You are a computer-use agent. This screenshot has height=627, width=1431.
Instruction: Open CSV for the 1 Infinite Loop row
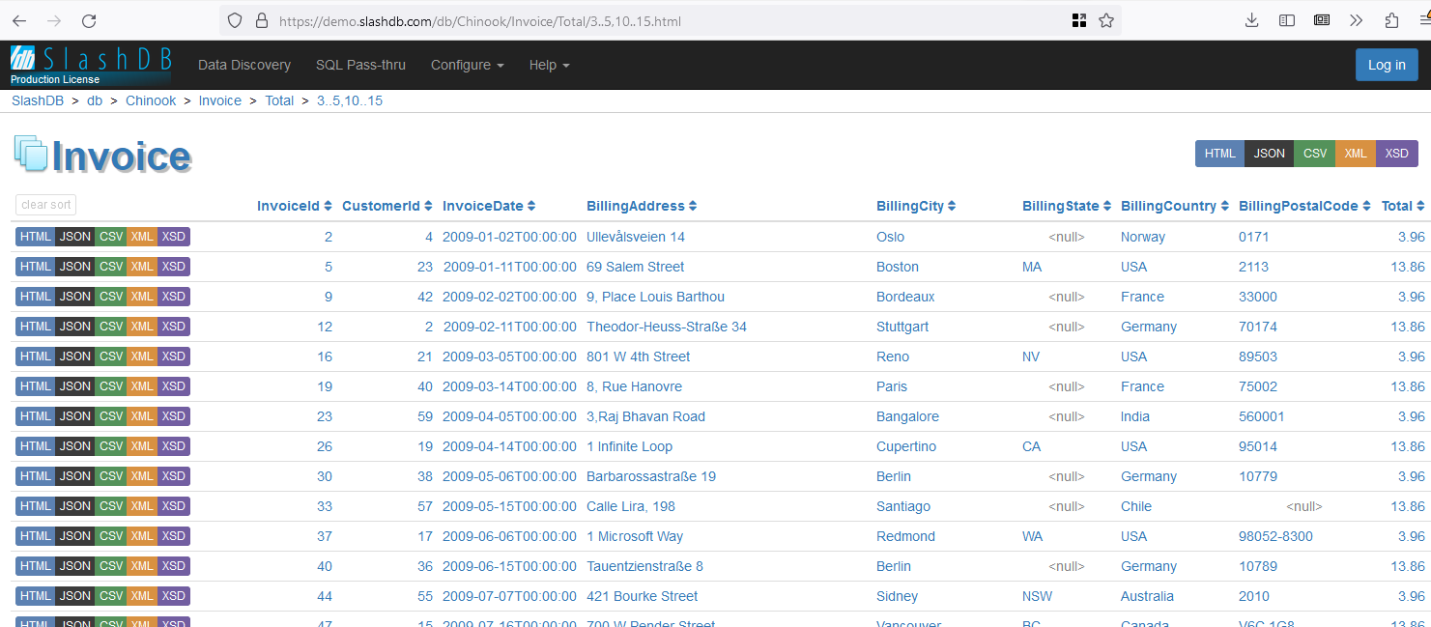click(x=111, y=446)
